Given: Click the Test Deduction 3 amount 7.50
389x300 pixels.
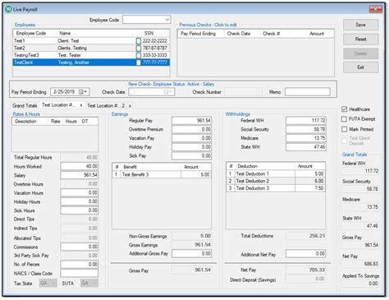Looking at the screenshot, I should pyautogui.click(x=310, y=188).
